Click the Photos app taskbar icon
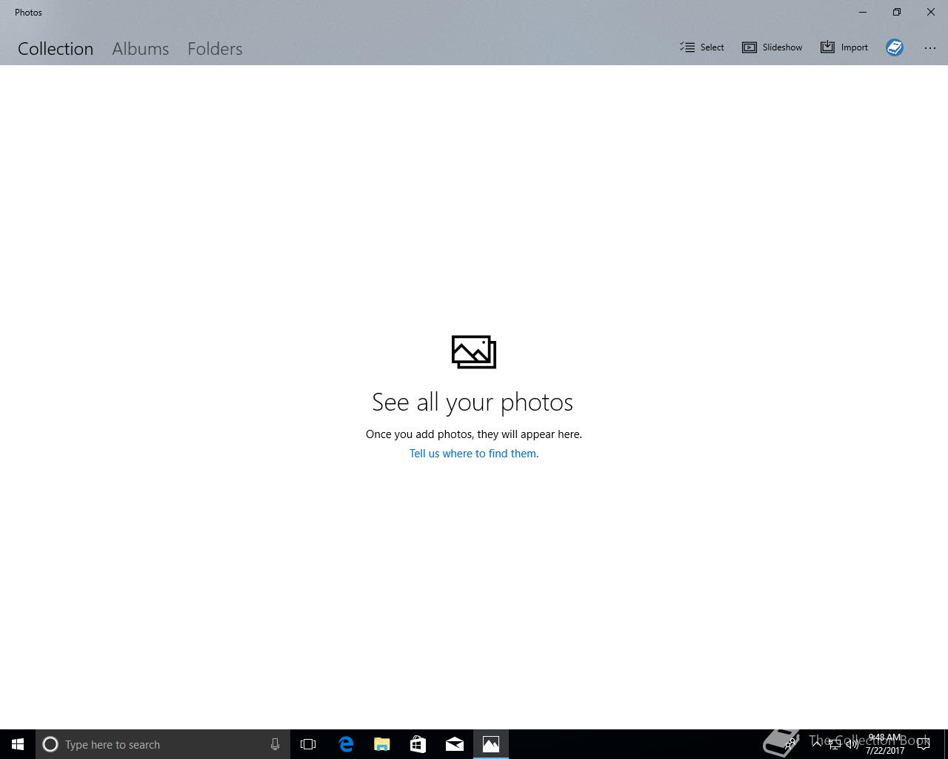The height and width of the screenshot is (759, 948). point(491,744)
